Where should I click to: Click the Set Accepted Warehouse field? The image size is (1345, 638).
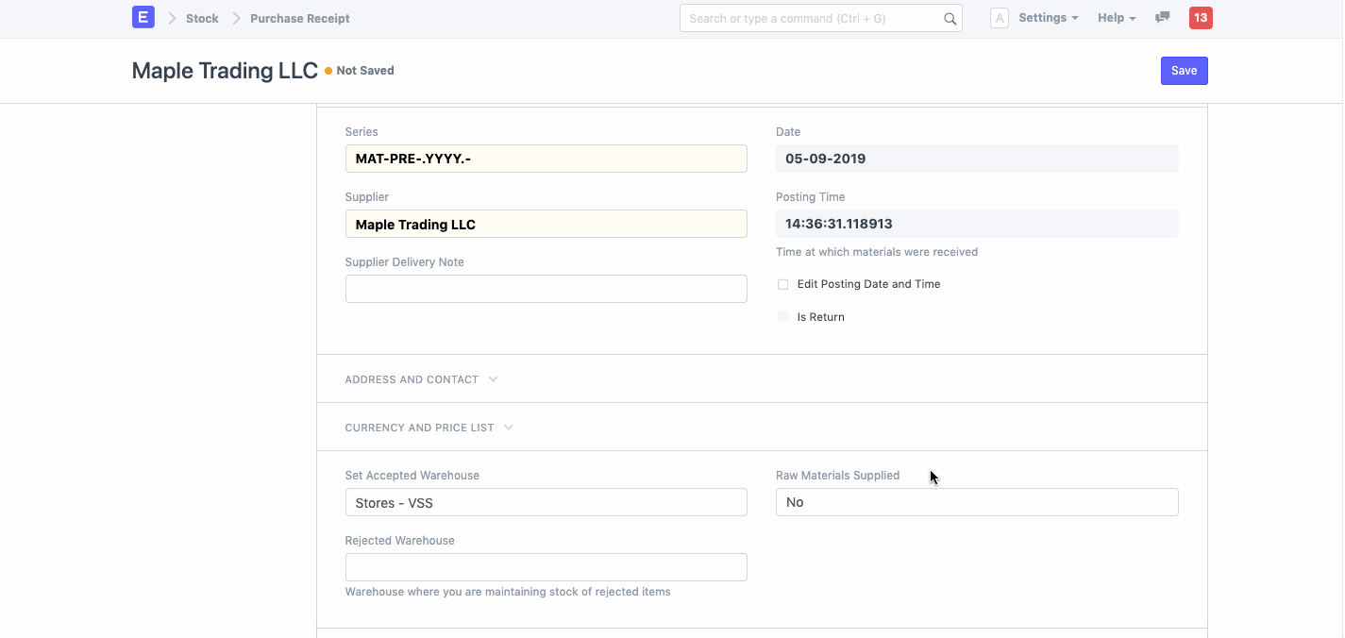pos(546,502)
